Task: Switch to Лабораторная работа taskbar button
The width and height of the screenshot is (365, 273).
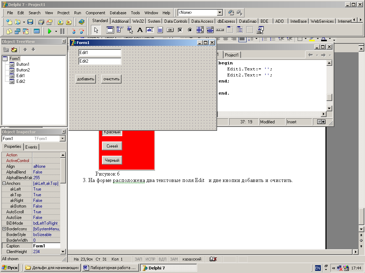Action: point(110,268)
